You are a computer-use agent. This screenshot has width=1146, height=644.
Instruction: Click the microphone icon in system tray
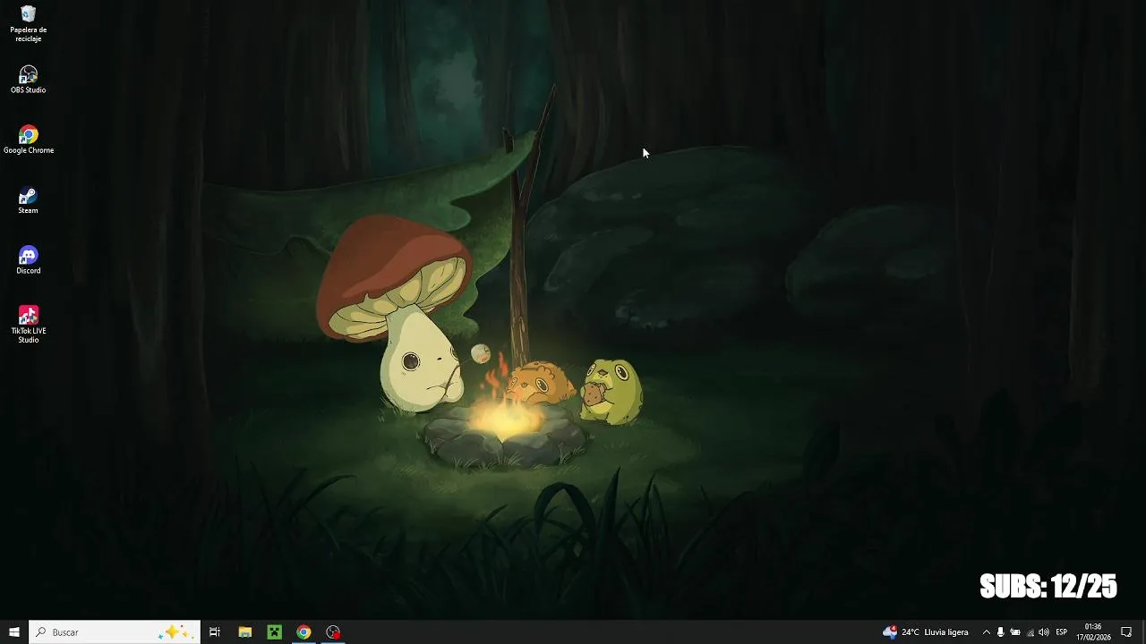pos(1000,632)
